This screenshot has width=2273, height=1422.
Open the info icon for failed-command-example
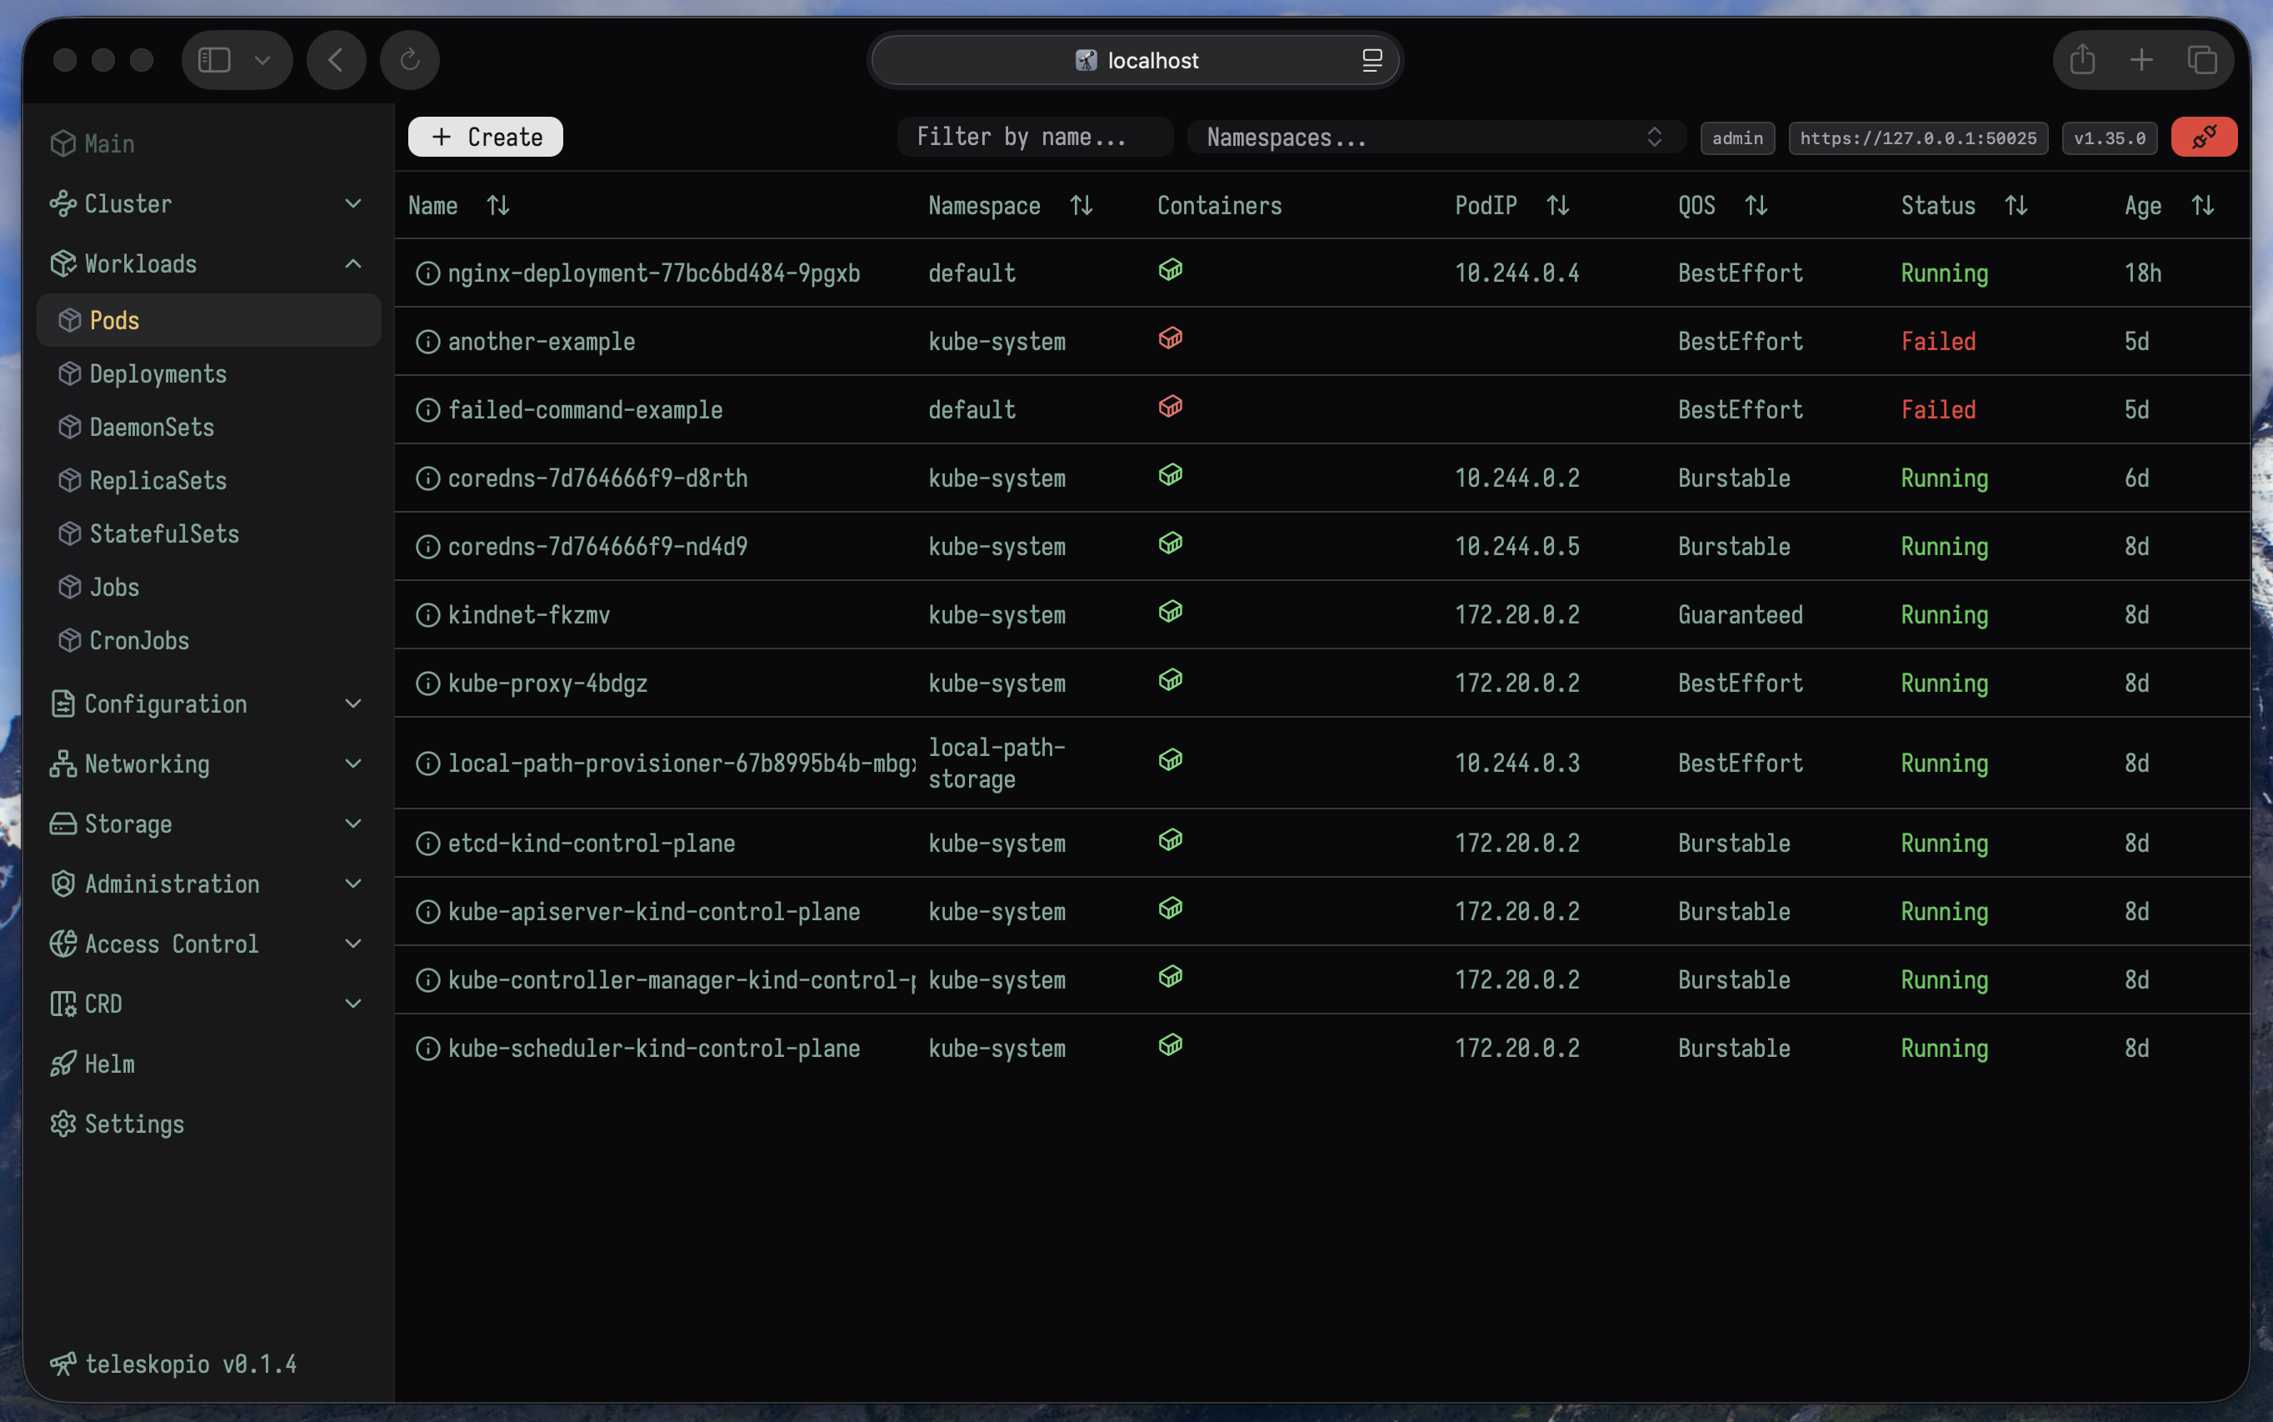click(x=427, y=410)
